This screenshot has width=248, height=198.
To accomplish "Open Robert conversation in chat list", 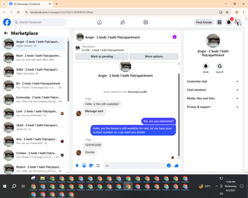I will pos(33,169).
